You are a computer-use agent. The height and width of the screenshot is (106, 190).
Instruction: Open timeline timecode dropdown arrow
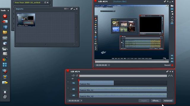(81, 101)
